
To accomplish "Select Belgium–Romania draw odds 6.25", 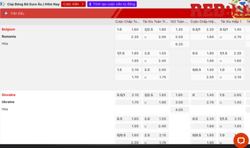I will click(179, 44).
